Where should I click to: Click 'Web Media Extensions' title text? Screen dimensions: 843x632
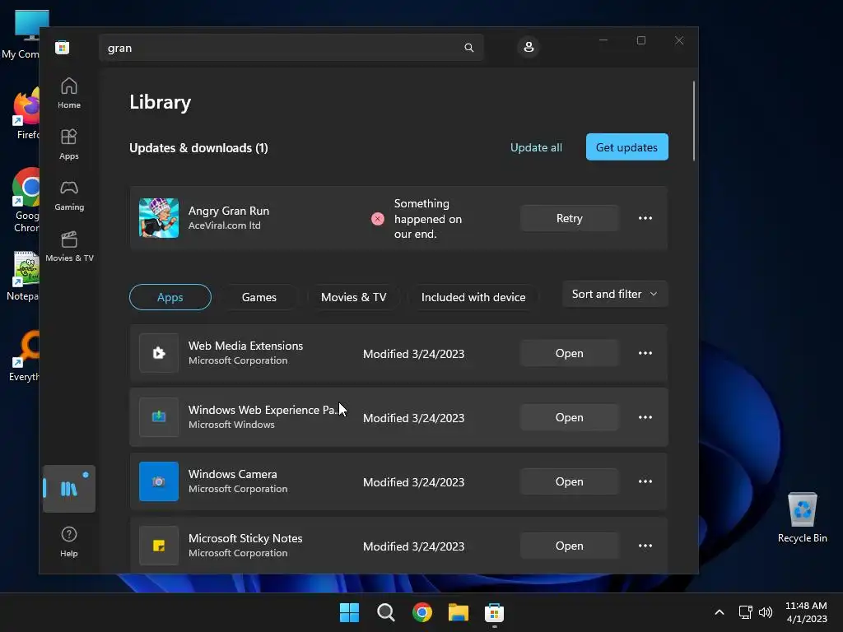pyautogui.click(x=245, y=346)
